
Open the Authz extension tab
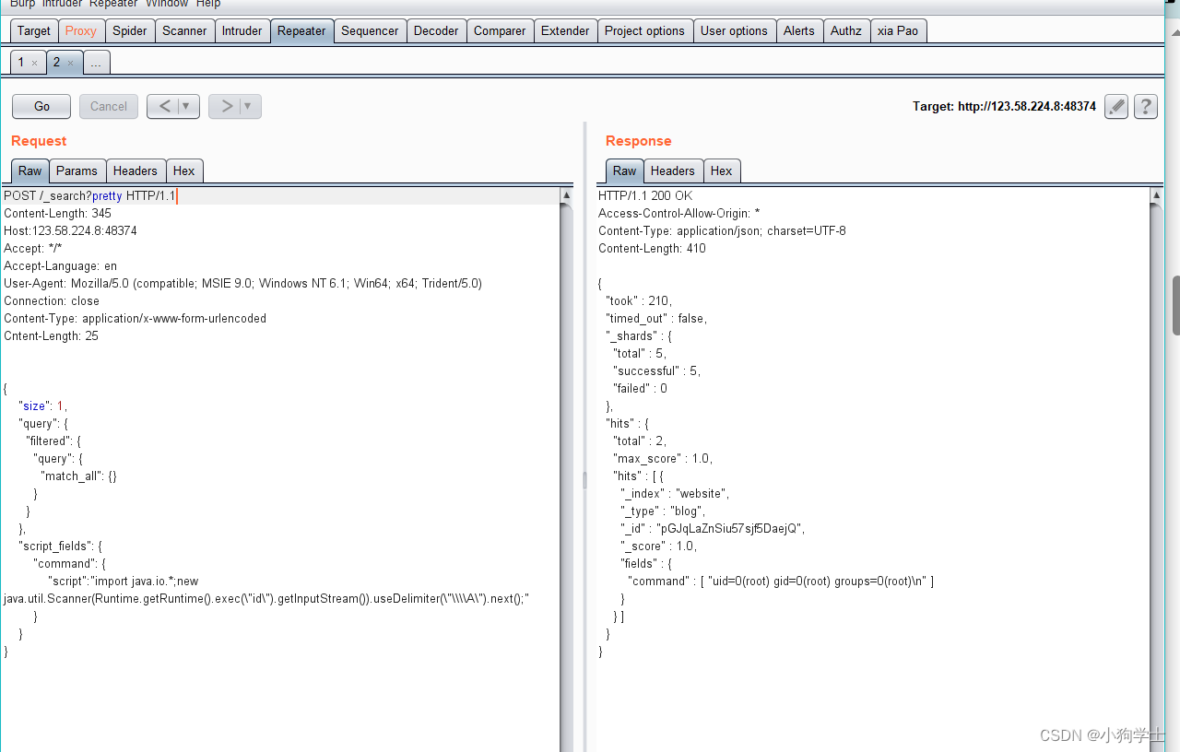coord(846,30)
